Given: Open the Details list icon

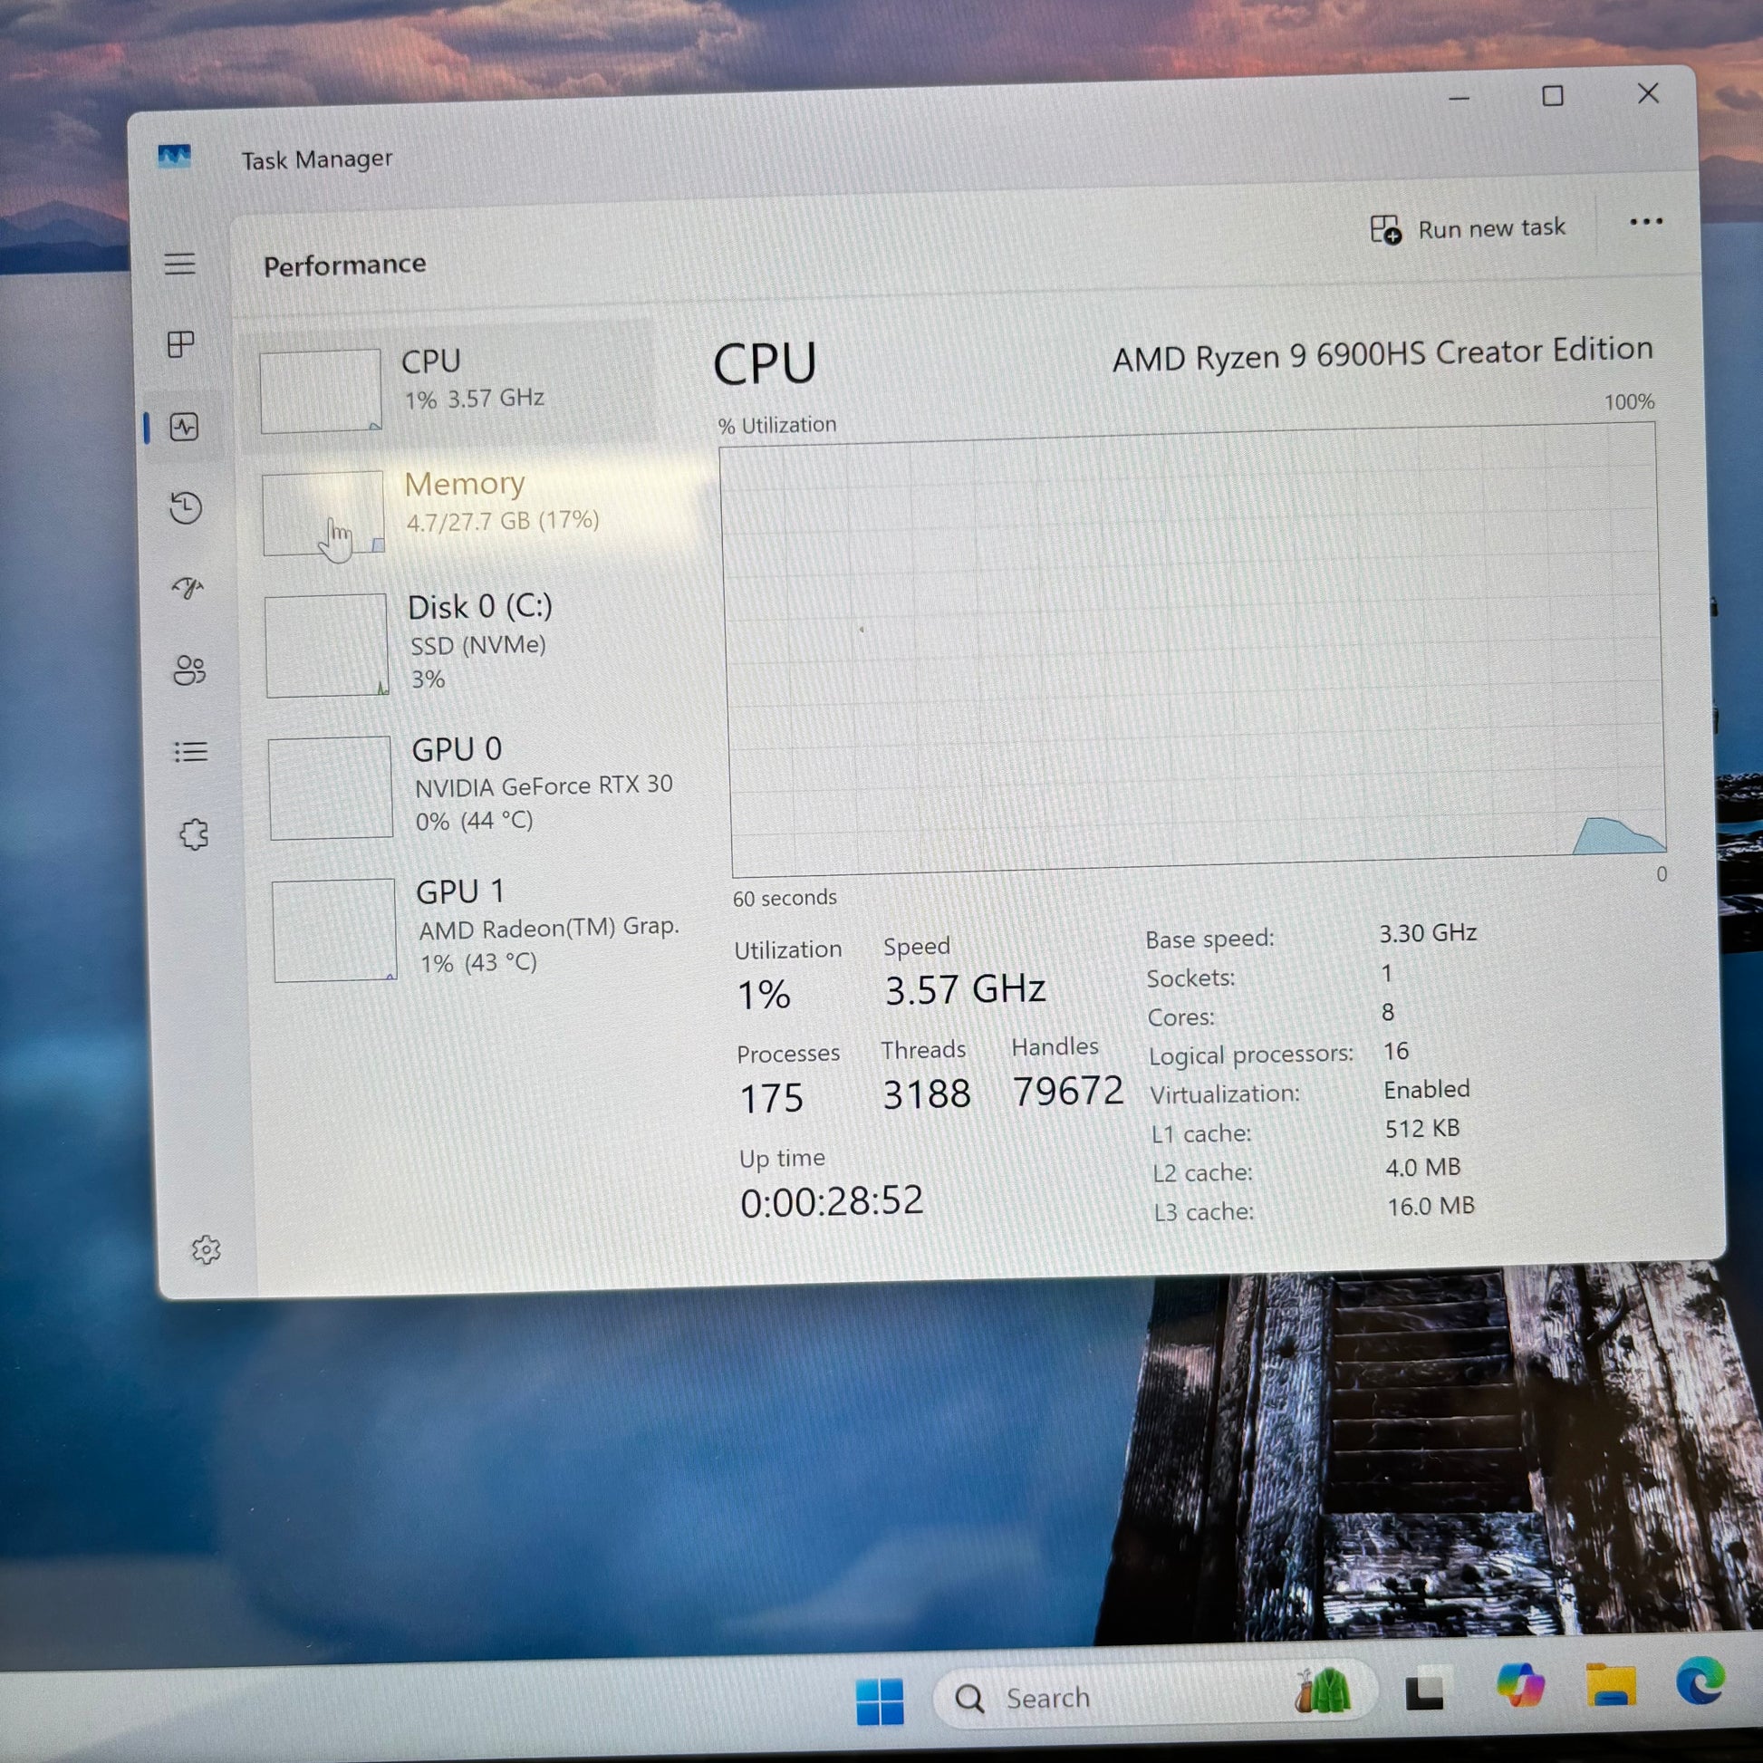Looking at the screenshot, I should click(191, 752).
